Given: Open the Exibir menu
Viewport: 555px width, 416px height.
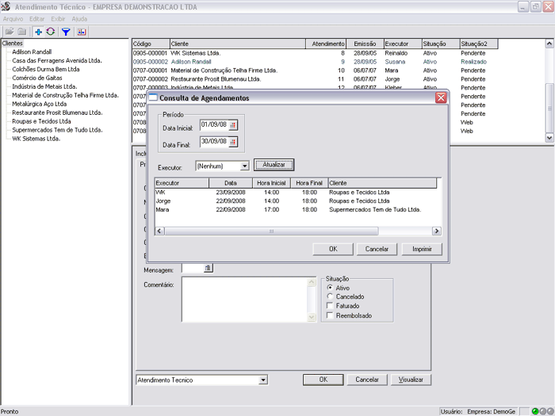Looking at the screenshot, I should (58, 18).
